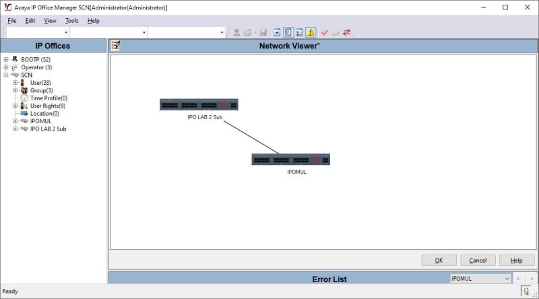
Task: Open the View menu
Action: tap(50, 21)
